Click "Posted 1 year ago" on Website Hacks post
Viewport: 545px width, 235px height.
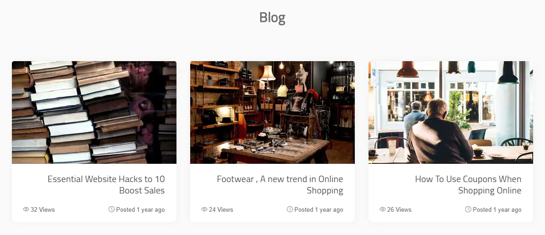point(140,210)
